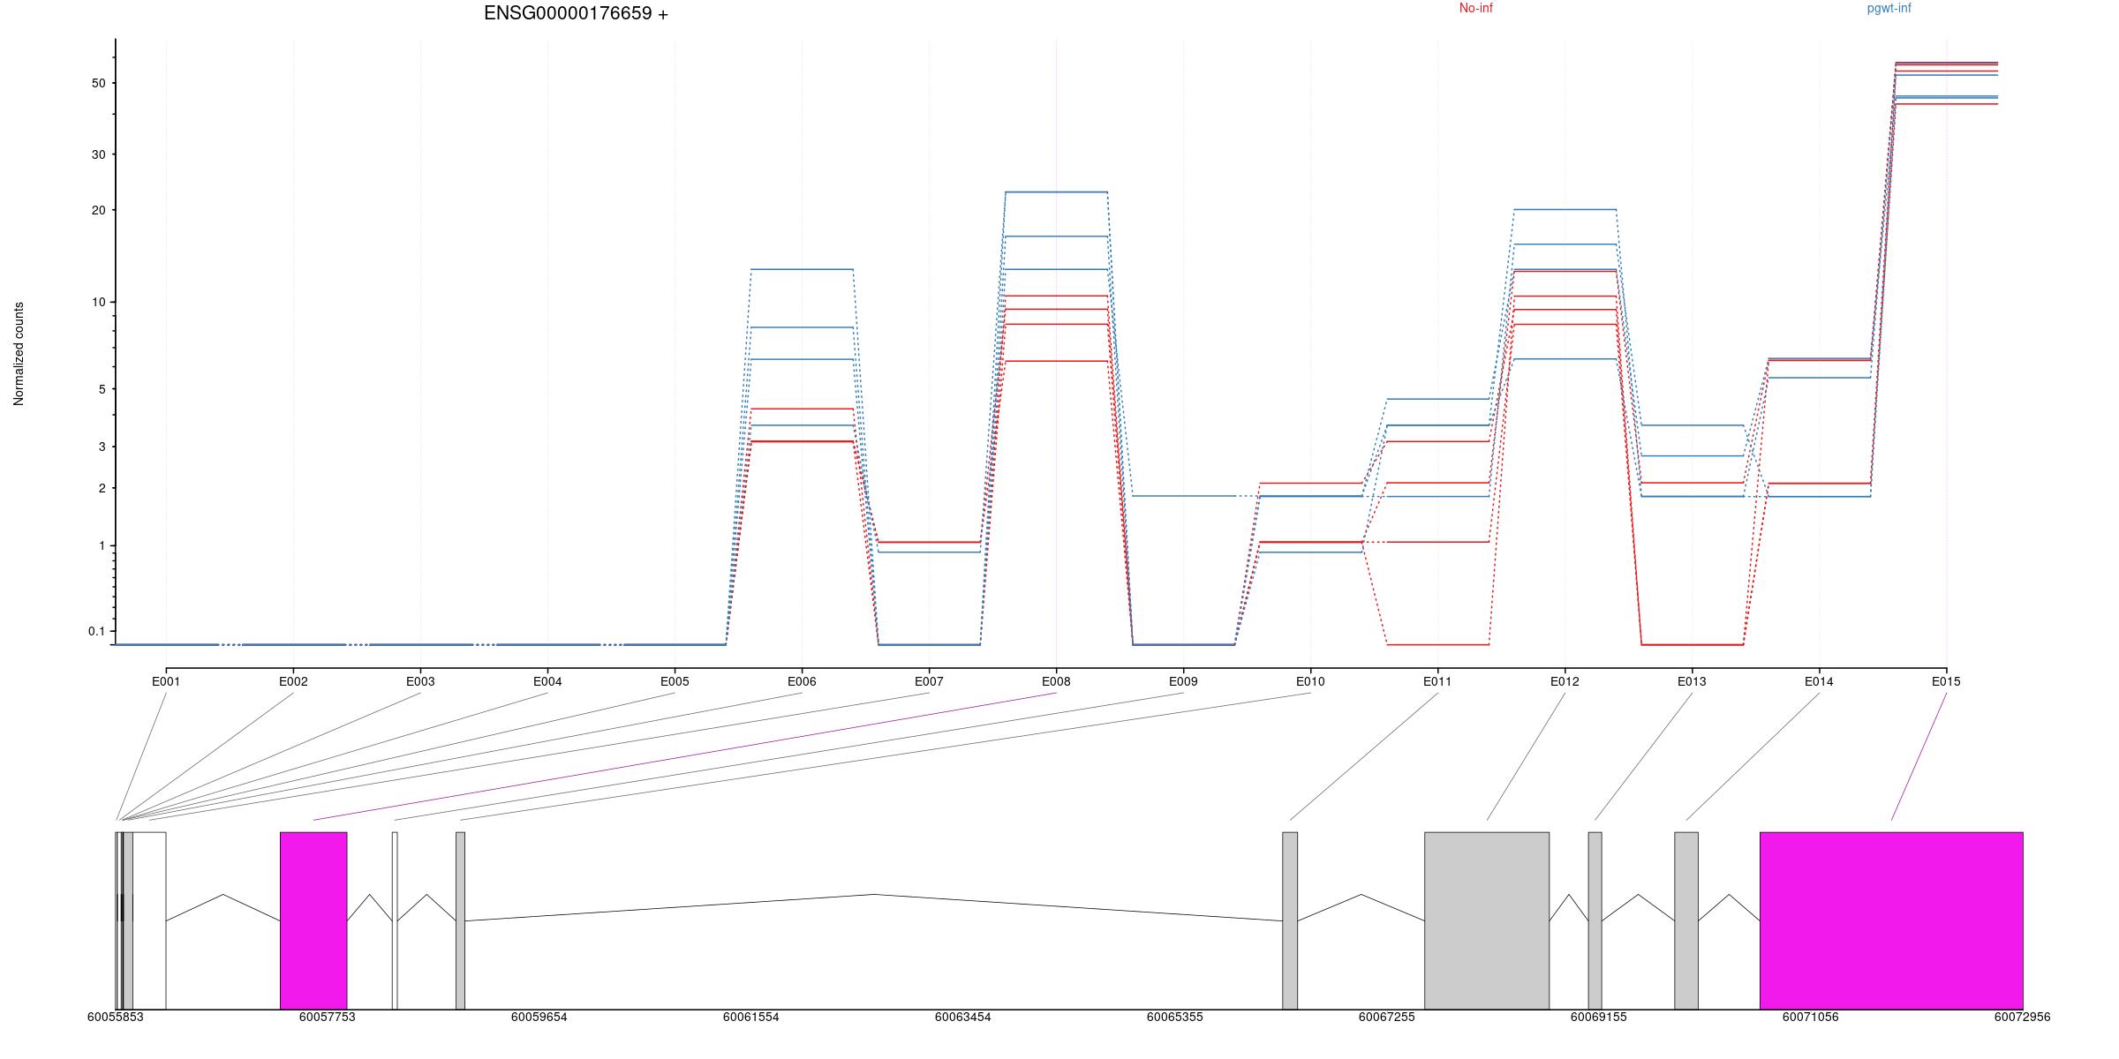Click the thin gray exon right of wide gray exon

click(1595, 920)
